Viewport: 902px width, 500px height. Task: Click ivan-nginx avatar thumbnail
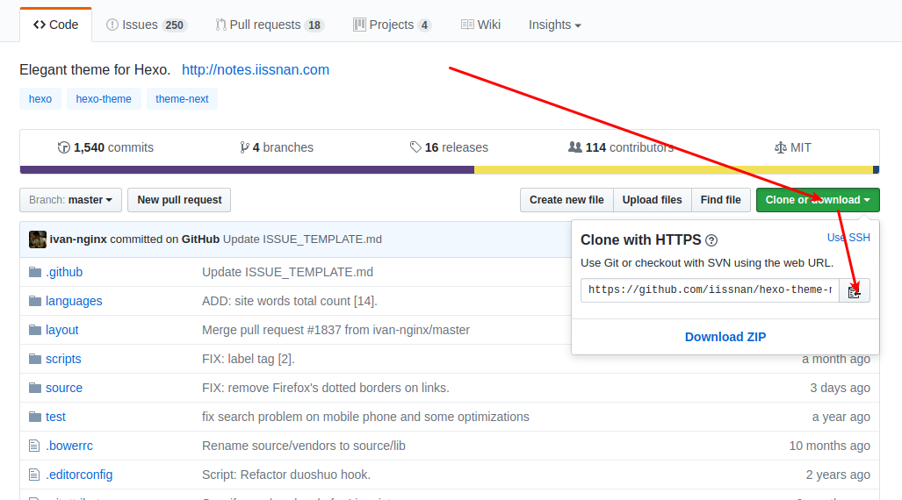point(38,239)
